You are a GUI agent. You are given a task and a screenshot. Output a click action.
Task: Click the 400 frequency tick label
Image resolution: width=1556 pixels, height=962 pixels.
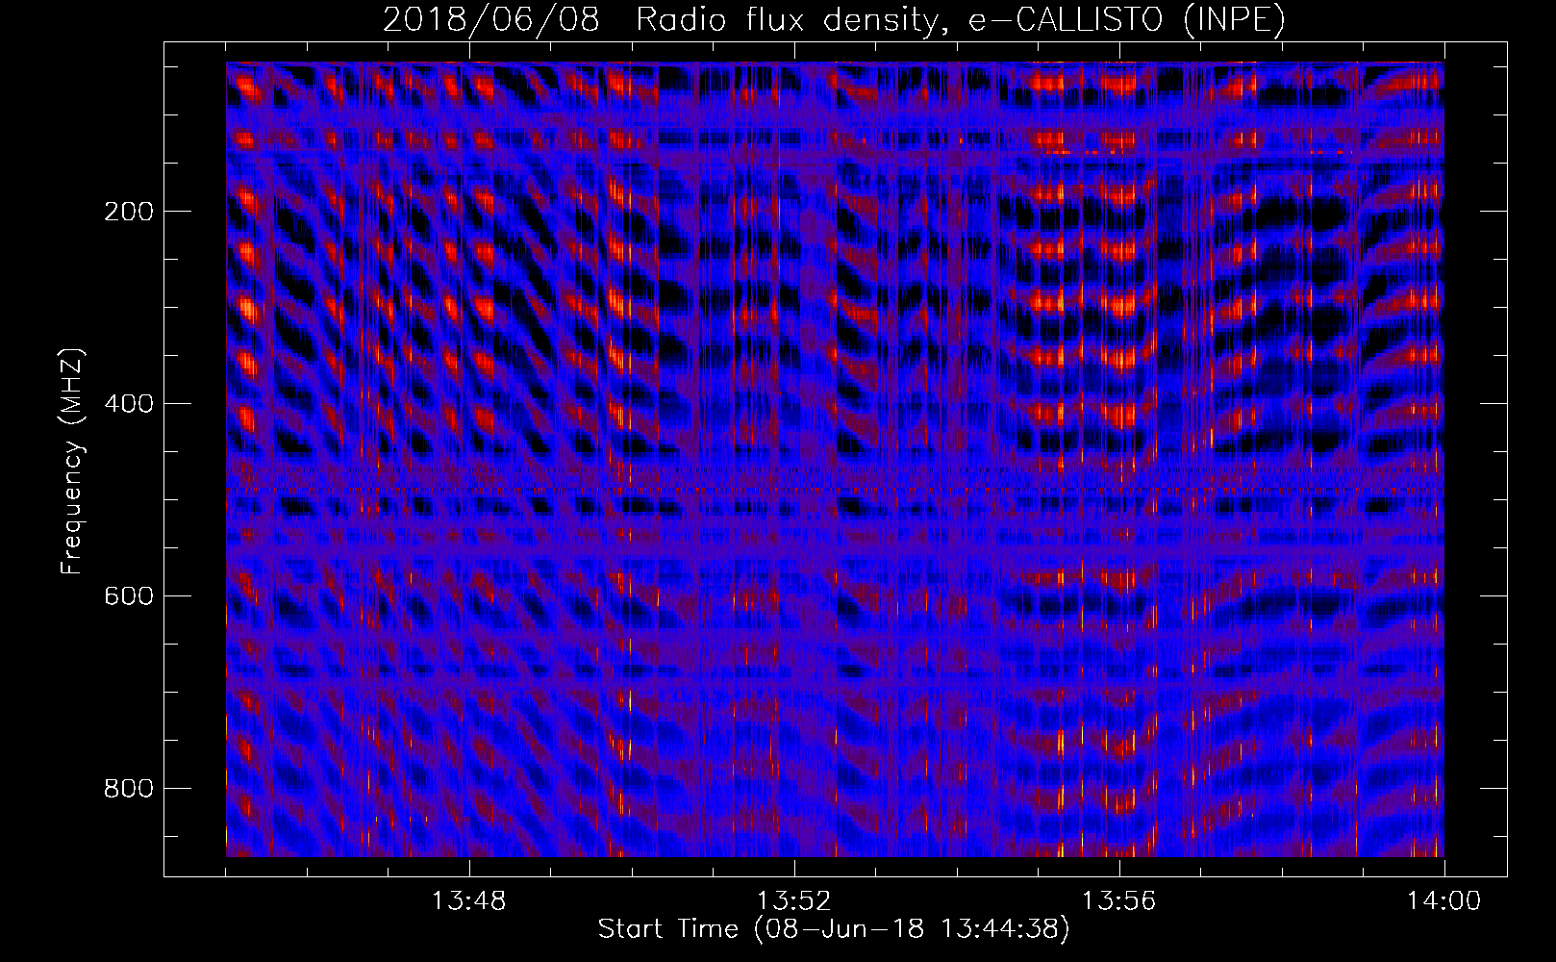point(128,404)
